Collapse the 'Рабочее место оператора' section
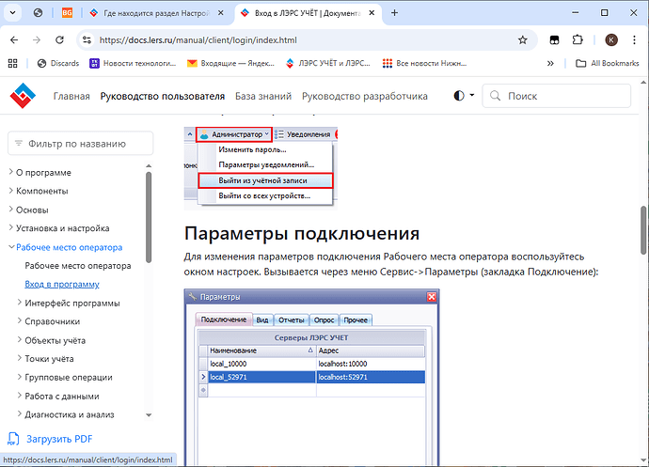 point(9,248)
